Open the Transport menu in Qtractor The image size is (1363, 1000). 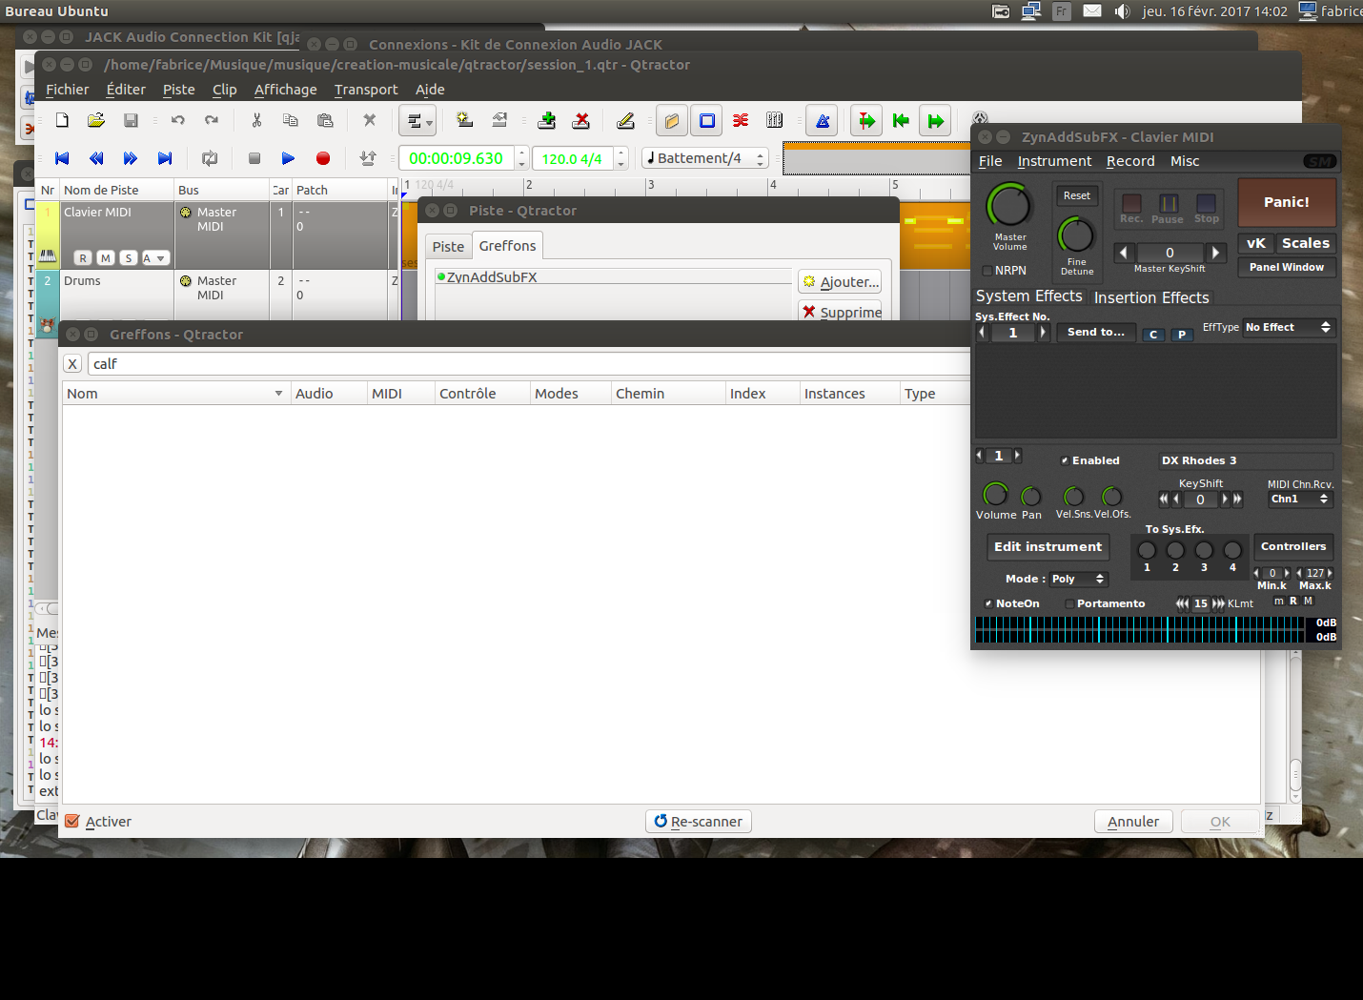(x=366, y=90)
